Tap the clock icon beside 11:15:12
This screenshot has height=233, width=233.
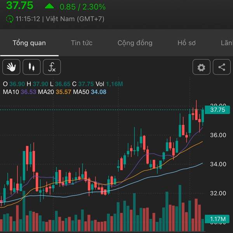tap(10, 19)
